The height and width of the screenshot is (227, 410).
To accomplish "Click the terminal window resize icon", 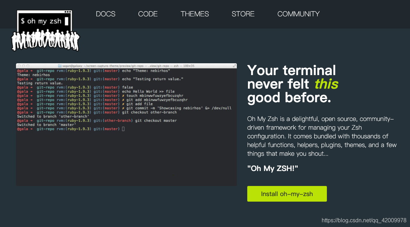I will (x=234, y=66).
